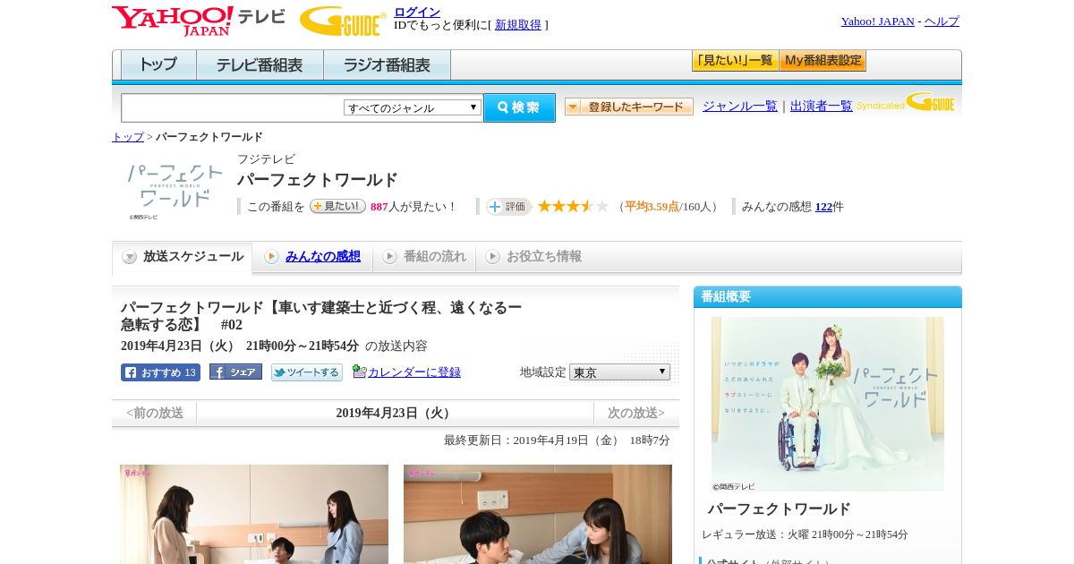Open the ログイン link
The width and height of the screenshot is (1074, 564).
(417, 12)
